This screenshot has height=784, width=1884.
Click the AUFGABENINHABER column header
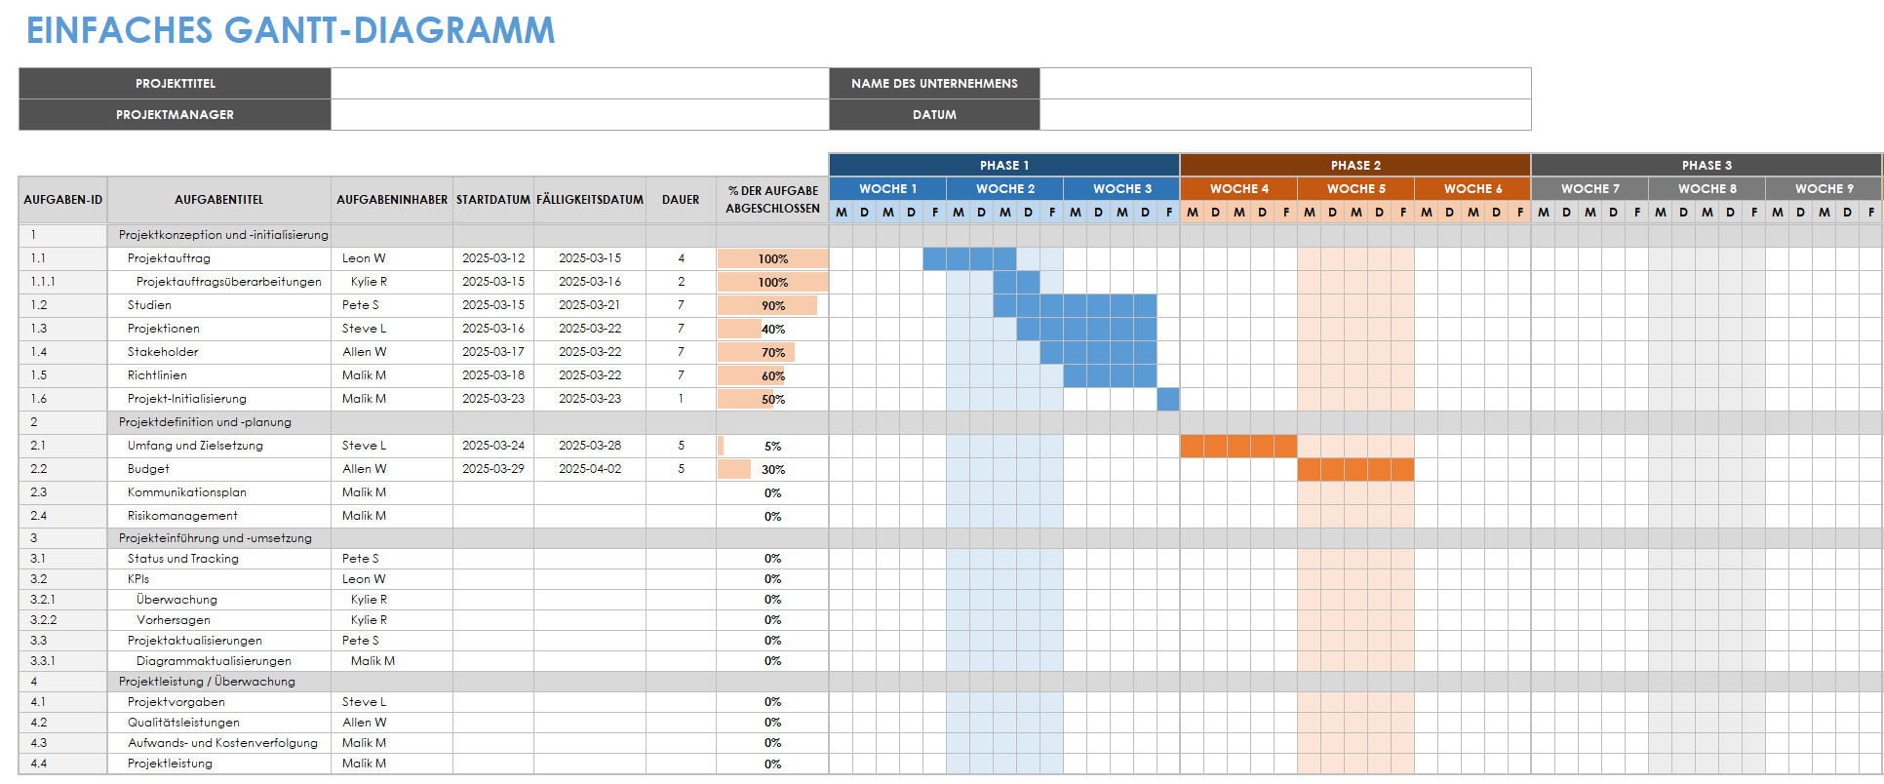pyautogui.click(x=392, y=200)
